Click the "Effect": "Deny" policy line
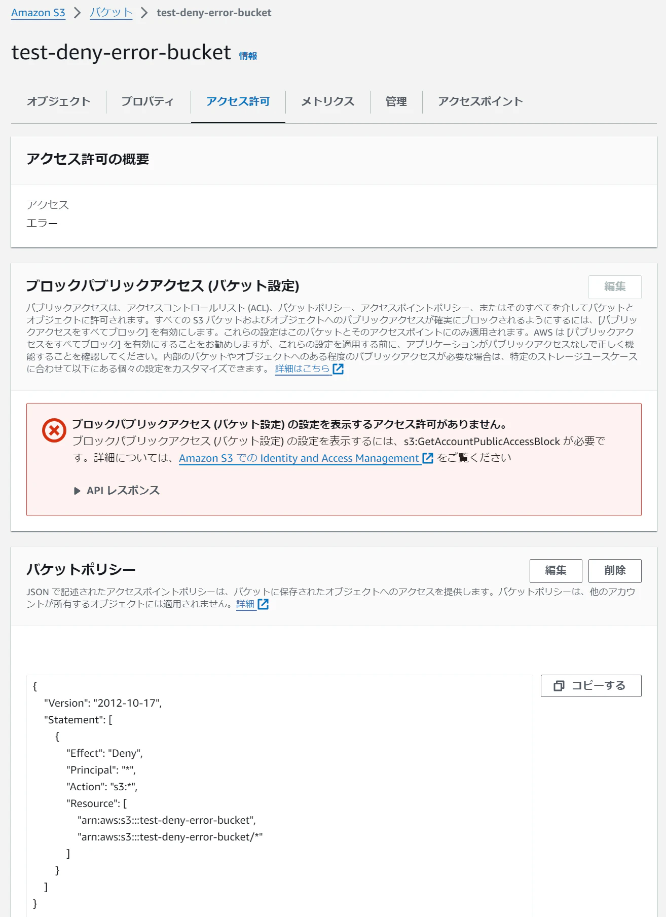This screenshot has height=917, width=666. point(104,753)
